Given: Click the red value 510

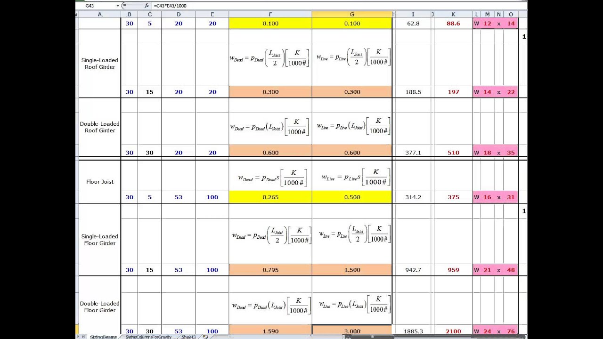Looking at the screenshot, I should [453, 153].
